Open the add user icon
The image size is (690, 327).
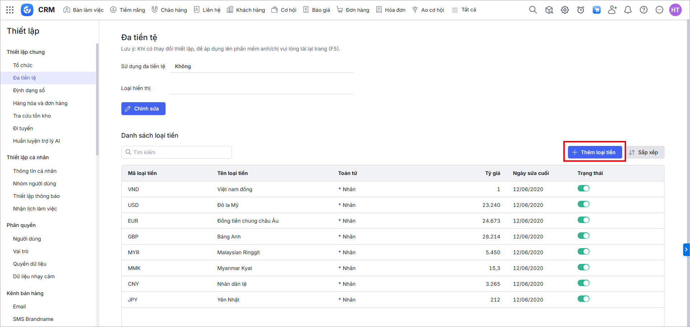click(612, 10)
